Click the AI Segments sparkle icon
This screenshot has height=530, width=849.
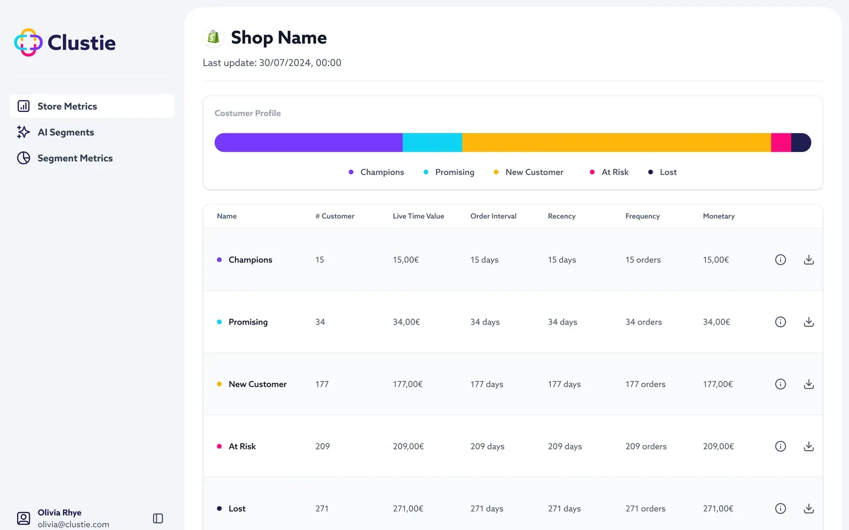click(23, 132)
